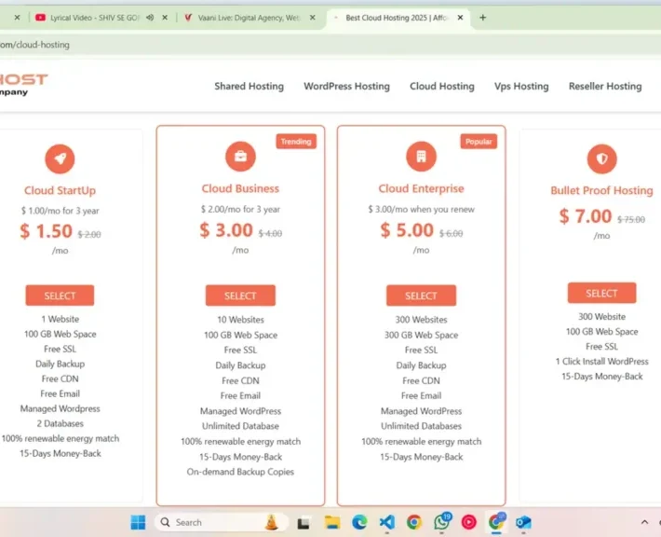Launch Microsoft Edge from the taskbar
Viewport: 661px width, 537px height.
coord(359,522)
